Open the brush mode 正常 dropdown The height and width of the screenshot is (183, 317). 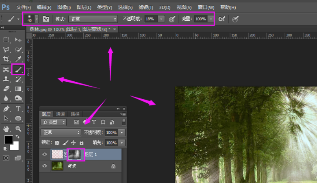pos(93,19)
